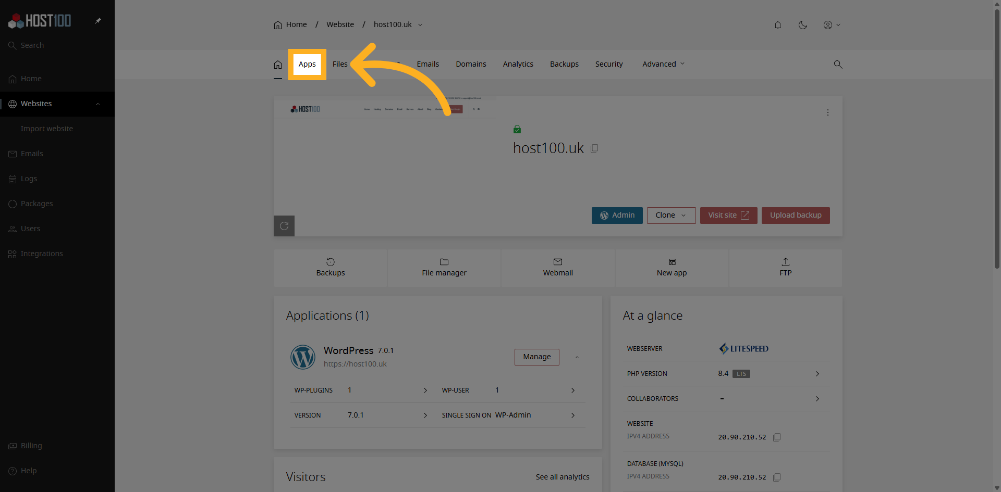Image resolution: width=1001 pixels, height=492 pixels.
Task: Open Help in the sidebar
Action: (x=29, y=471)
